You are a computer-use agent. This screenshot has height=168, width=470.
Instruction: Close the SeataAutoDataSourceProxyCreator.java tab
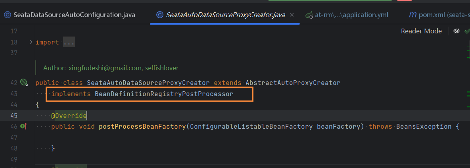pos(292,15)
